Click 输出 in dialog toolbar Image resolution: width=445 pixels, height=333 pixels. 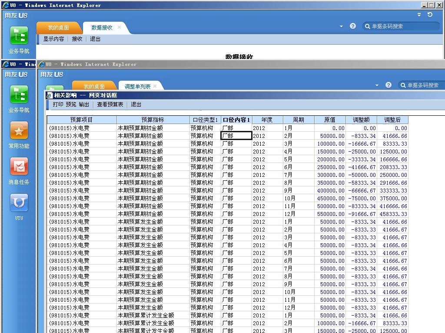coord(84,104)
